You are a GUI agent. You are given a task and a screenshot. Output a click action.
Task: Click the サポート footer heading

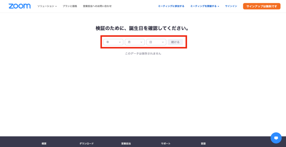coord(166,144)
